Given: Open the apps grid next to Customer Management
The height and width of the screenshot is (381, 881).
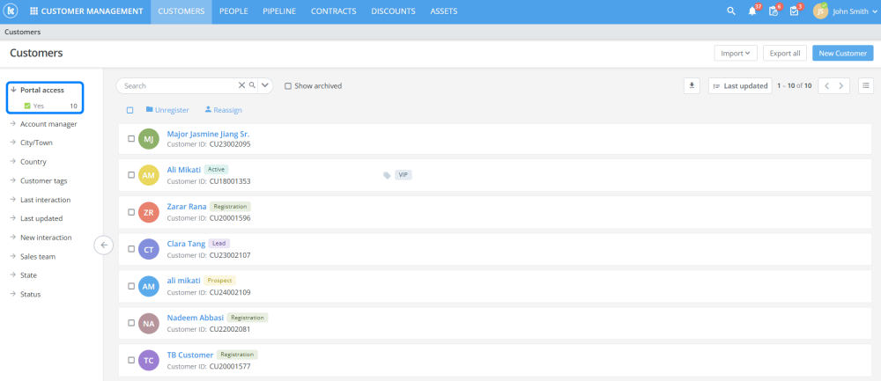Looking at the screenshot, I should [33, 11].
